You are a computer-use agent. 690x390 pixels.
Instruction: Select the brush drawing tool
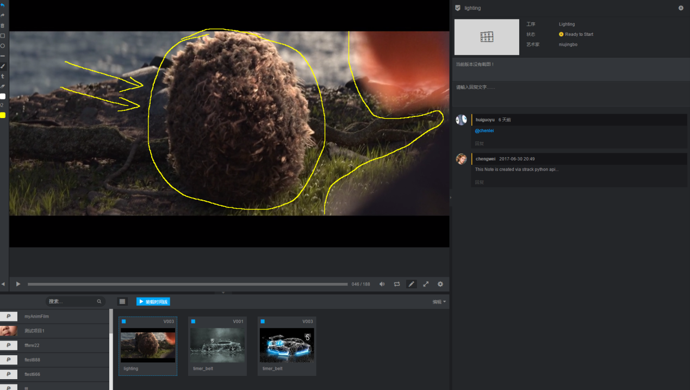[x=2, y=66]
